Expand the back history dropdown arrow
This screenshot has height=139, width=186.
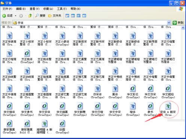16,16
